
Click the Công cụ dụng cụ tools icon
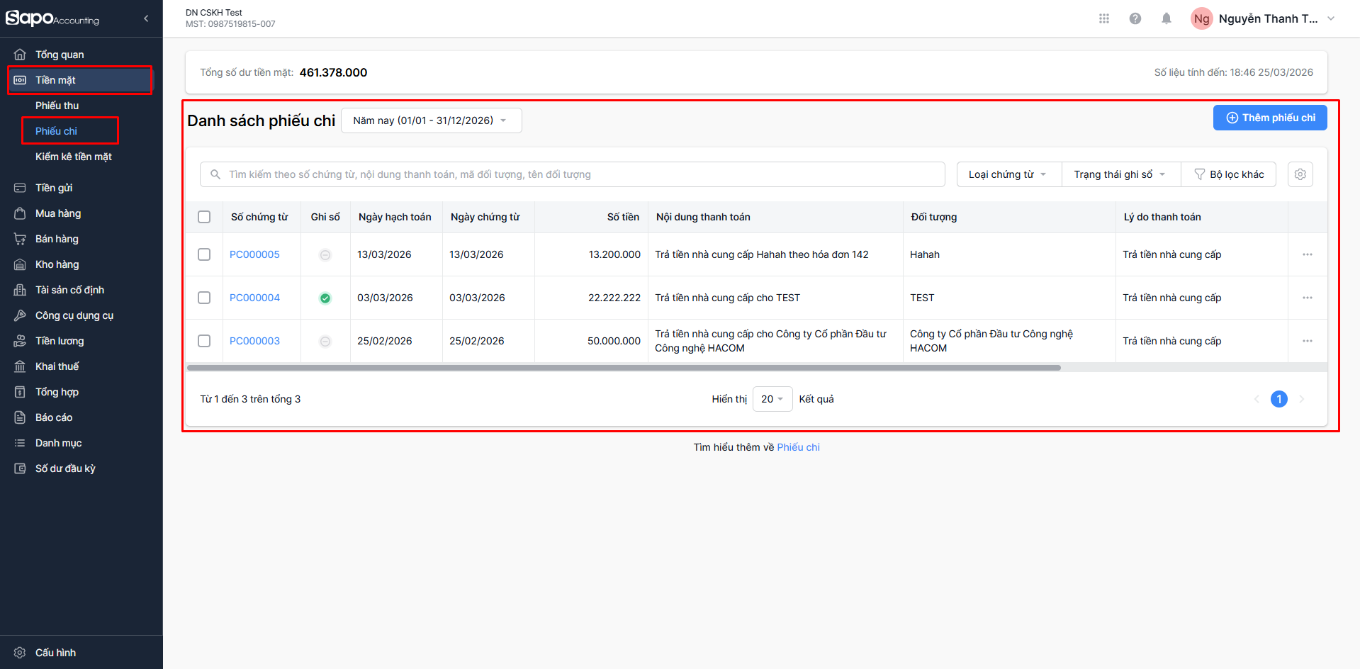pos(20,315)
